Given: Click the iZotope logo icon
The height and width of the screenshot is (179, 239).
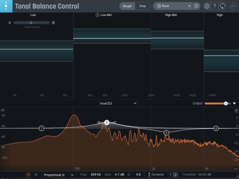Looking at the screenshot, I should [233, 6].
